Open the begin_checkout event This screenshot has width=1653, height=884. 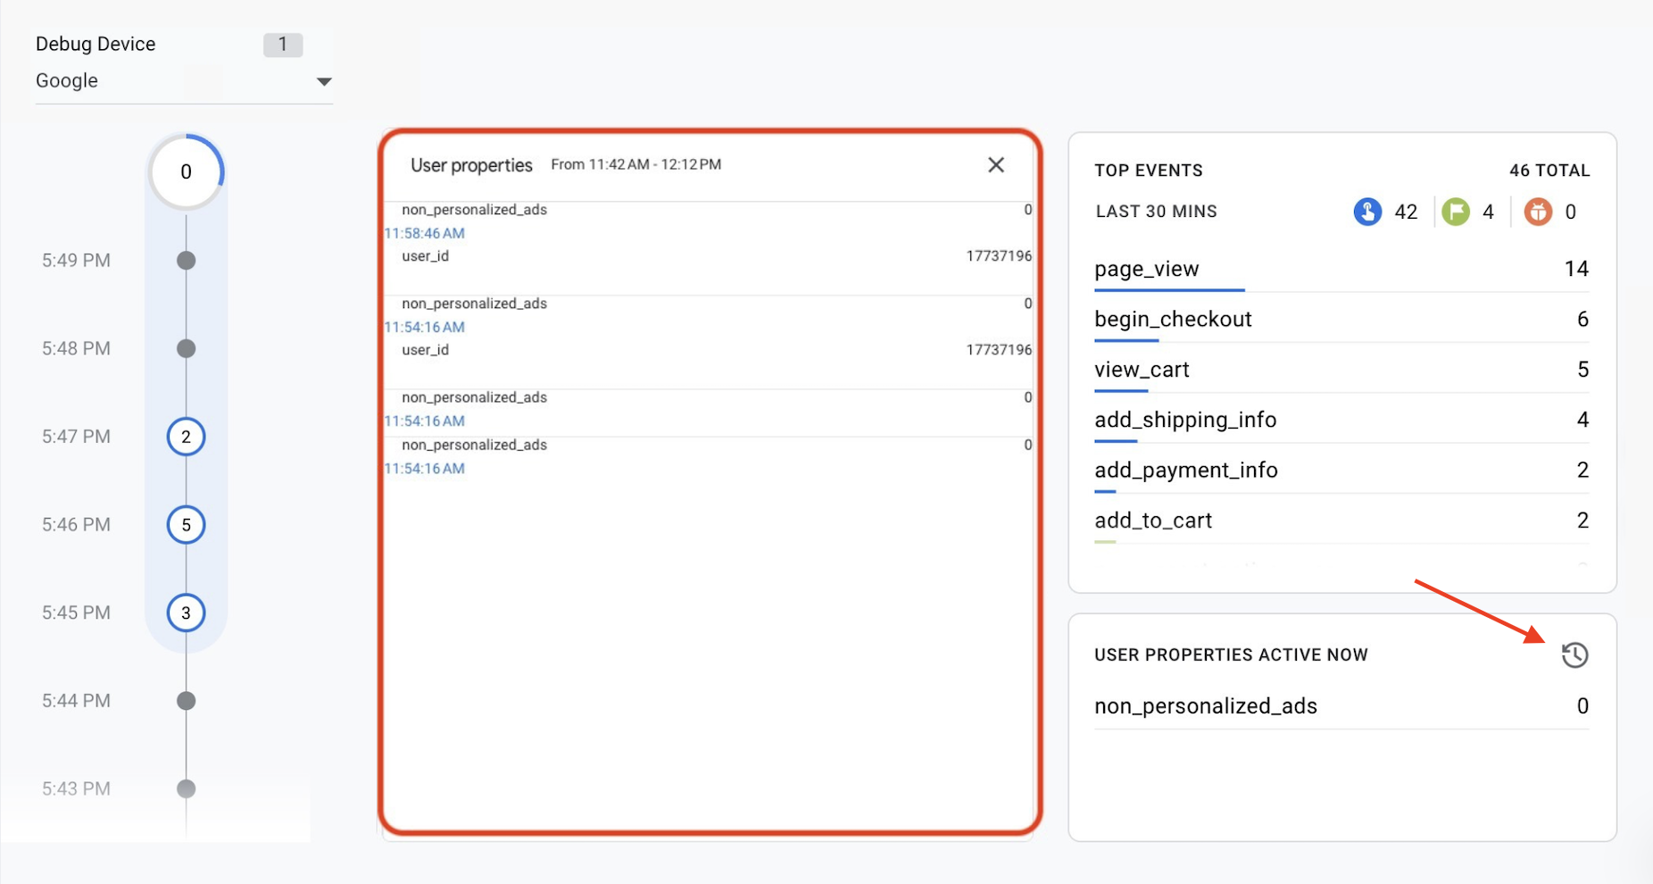pyautogui.click(x=1173, y=319)
